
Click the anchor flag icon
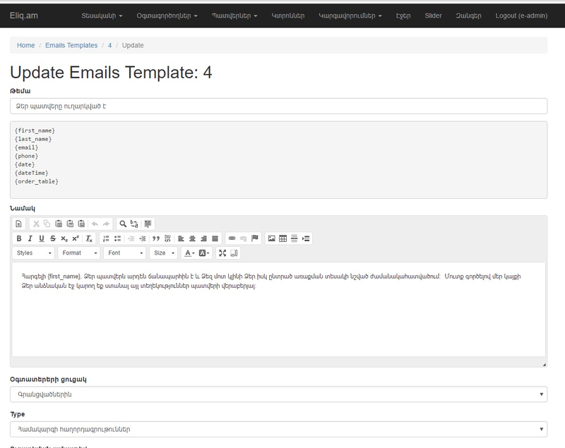(x=255, y=238)
